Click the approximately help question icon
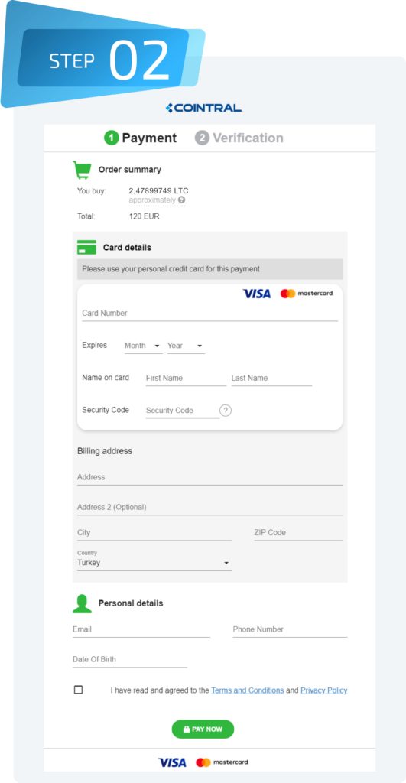 coord(182,200)
